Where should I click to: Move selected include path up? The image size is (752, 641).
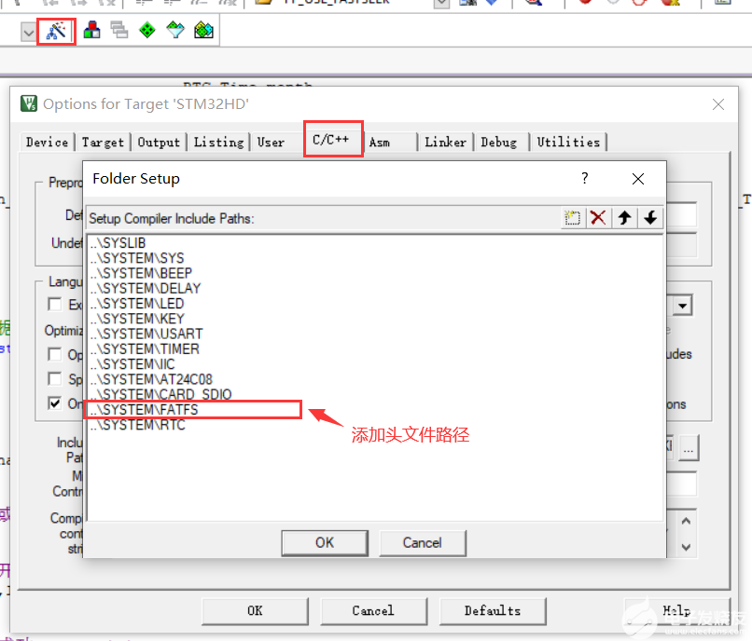click(624, 217)
